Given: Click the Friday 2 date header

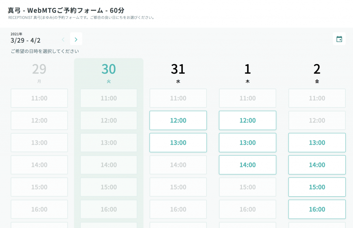Looking at the screenshot, I should pyautogui.click(x=317, y=72).
